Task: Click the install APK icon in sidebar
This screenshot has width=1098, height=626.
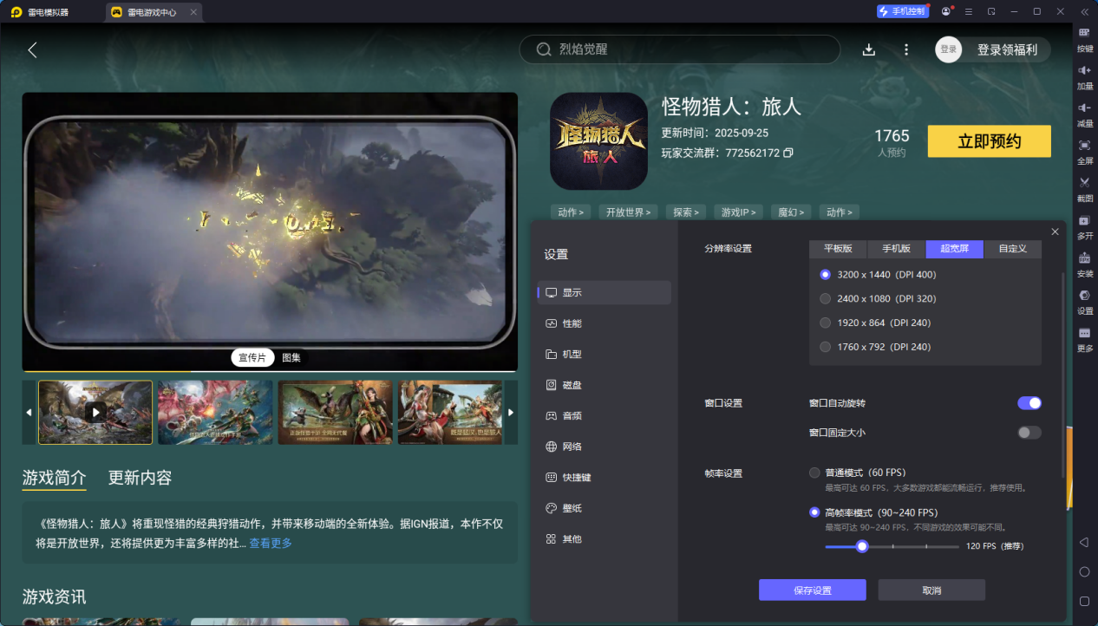Action: (1084, 258)
